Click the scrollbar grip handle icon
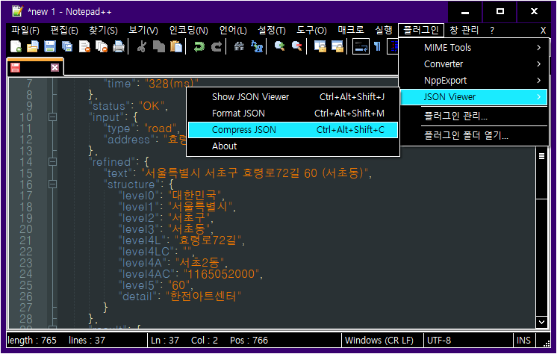The width and height of the screenshot is (557, 354). 541,156
